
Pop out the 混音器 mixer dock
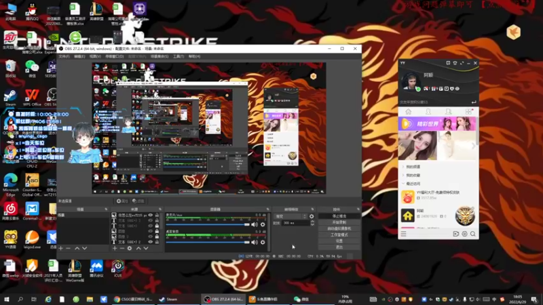click(267, 209)
